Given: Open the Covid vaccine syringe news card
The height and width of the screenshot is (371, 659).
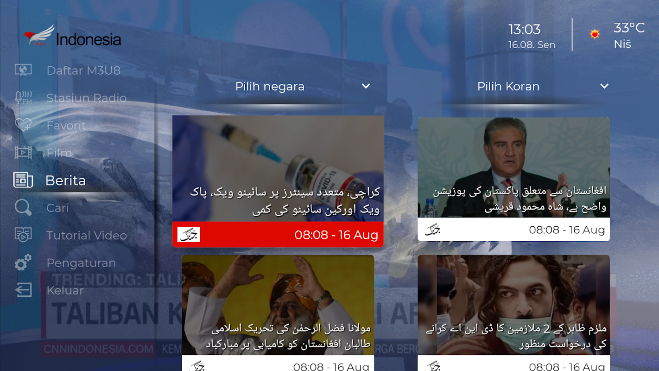Looking at the screenshot, I should pos(278,181).
